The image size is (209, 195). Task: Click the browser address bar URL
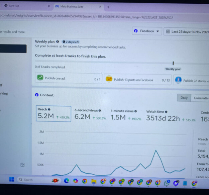[87, 16]
